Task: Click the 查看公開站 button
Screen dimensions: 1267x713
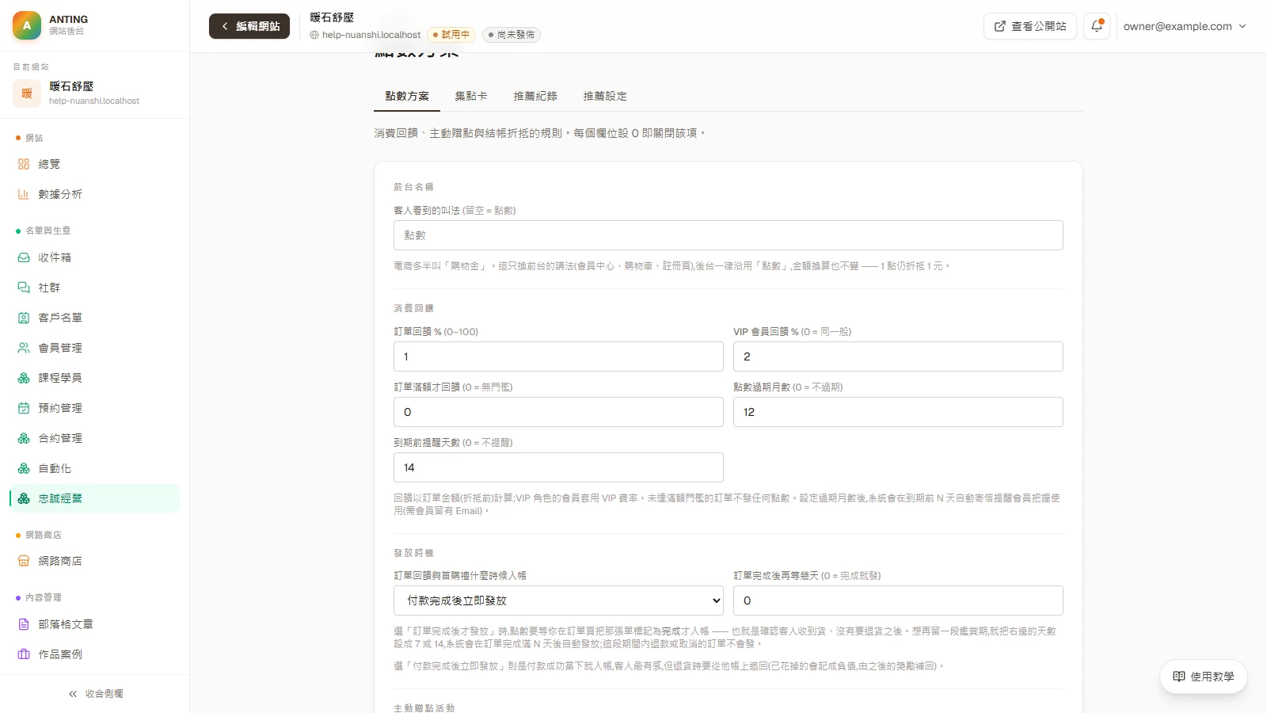Action: [1029, 26]
